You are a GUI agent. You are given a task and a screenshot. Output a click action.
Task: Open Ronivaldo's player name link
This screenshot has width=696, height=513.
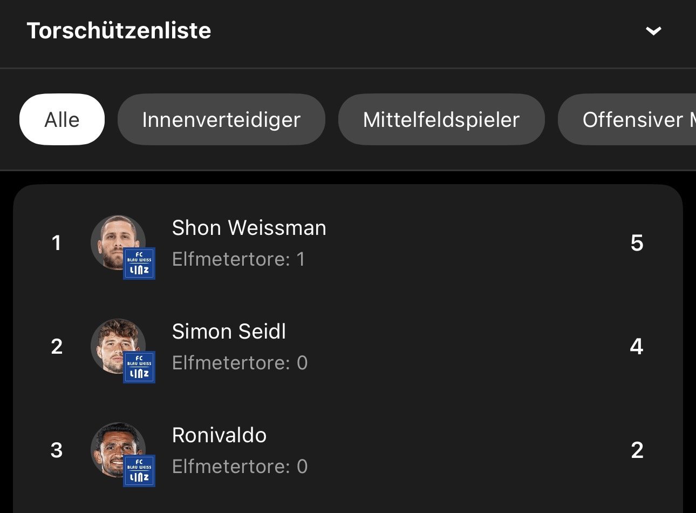pyautogui.click(x=219, y=435)
